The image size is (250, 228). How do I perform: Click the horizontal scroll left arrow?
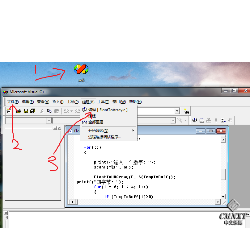(72, 202)
